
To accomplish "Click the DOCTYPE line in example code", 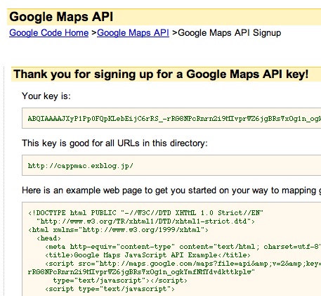I will (145, 213).
